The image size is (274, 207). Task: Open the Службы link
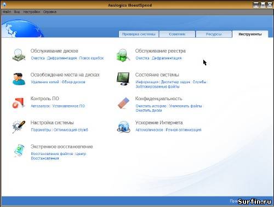point(199,82)
